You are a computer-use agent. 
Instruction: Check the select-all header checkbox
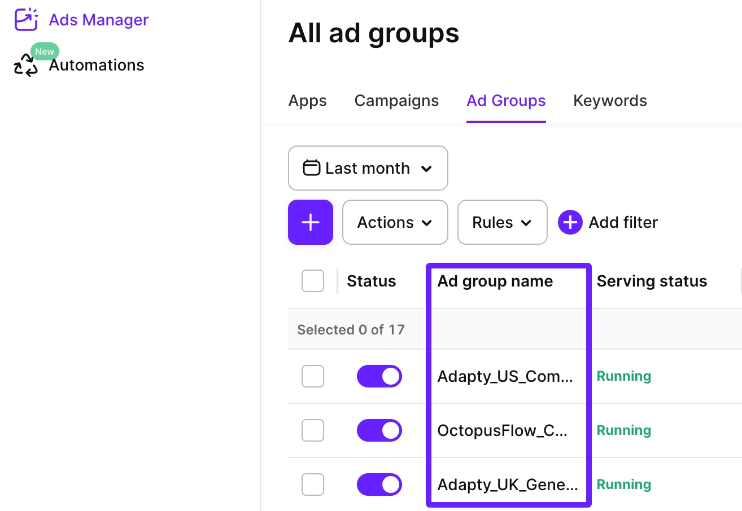tap(313, 281)
